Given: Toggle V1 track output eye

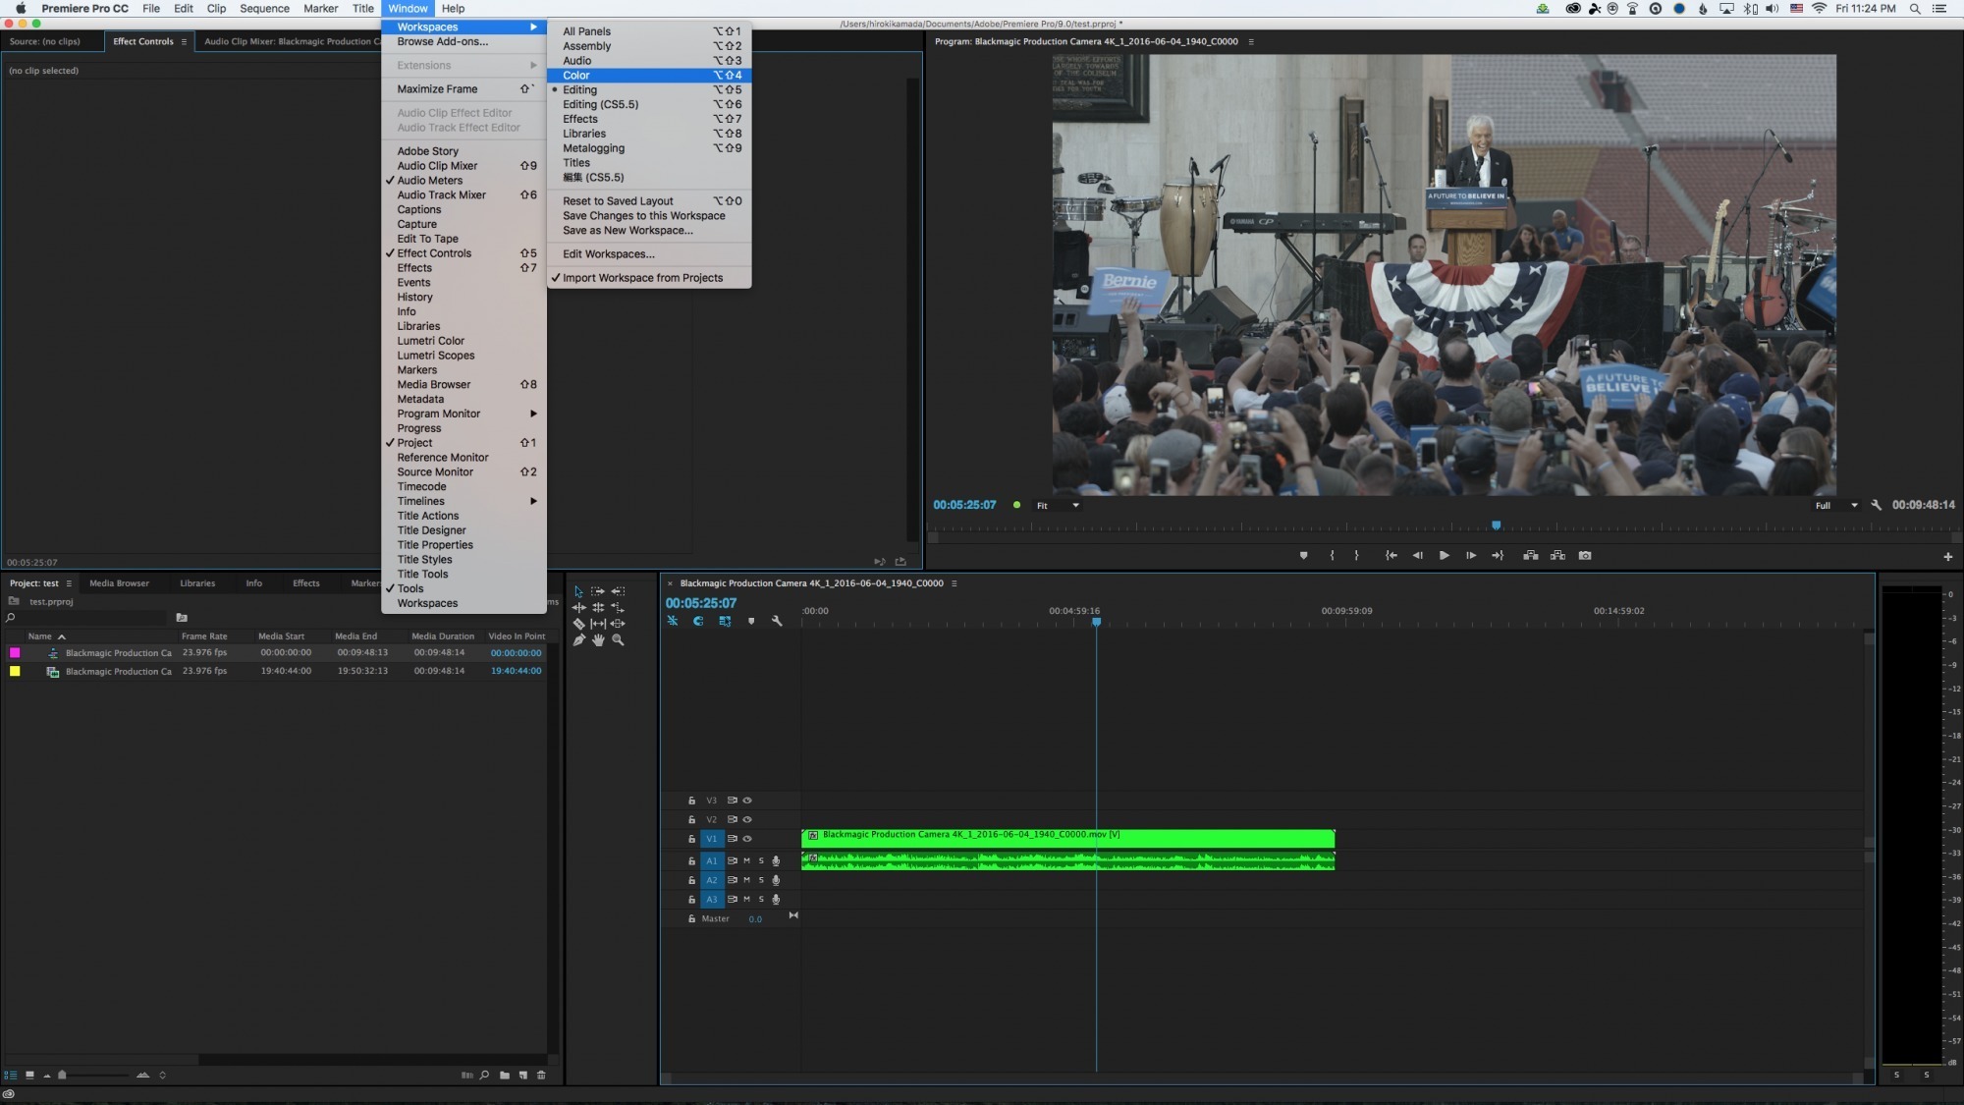Looking at the screenshot, I should pos(747,839).
